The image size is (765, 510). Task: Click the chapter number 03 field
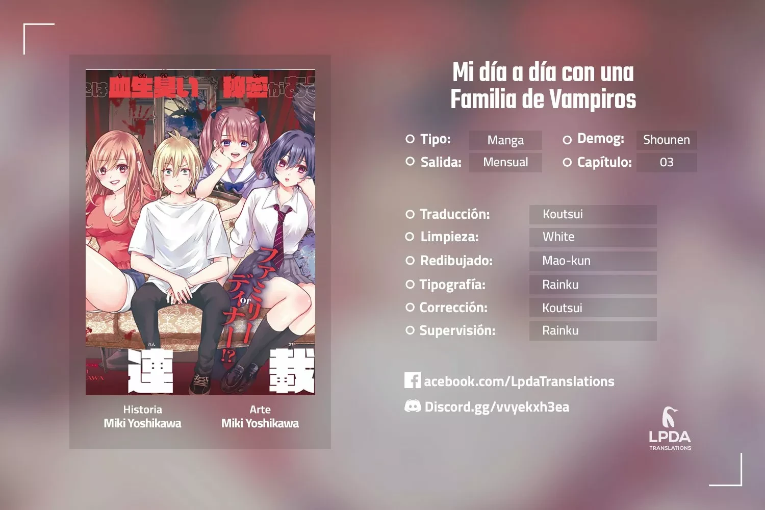pos(667,162)
